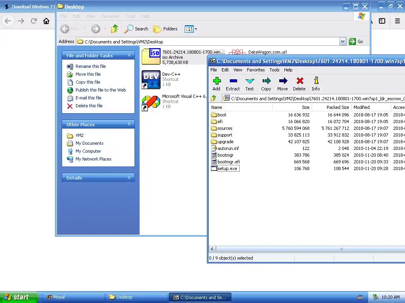Screen dimensions: 405x303
Task: Select the efi folder in the archive
Action: point(217,122)
